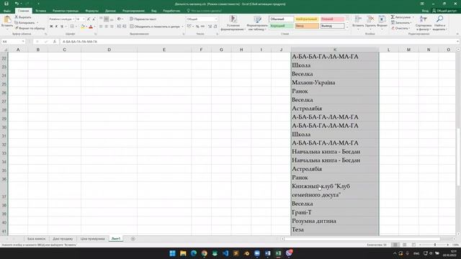Click the Find and Select magnifier icon
The image size is (461, 259).
click(440, 19)
